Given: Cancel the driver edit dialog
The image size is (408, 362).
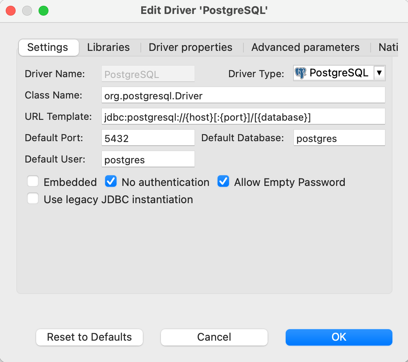Looking at the screenshot, I should pyautogui.click(x=214, y=337).
